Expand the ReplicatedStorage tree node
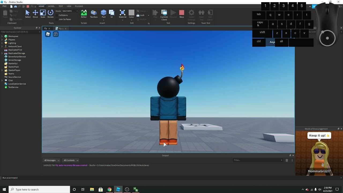343x193 pixels. [x=2, y=53]
